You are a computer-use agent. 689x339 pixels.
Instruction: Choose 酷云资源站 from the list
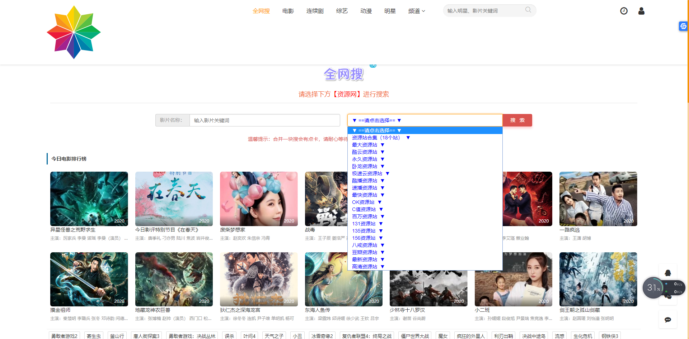(x=365, y=152)
